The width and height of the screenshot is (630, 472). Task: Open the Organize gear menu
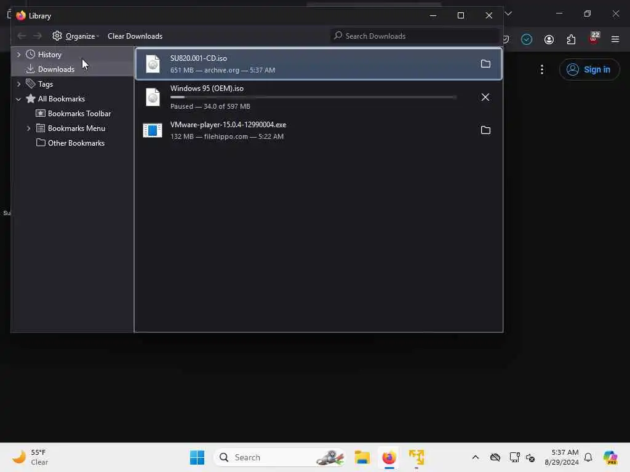click(x=76, y=36)
